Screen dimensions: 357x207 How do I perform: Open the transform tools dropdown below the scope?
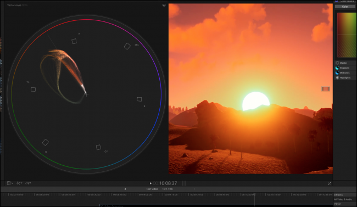pyautogui.click(x=10, y=183)
